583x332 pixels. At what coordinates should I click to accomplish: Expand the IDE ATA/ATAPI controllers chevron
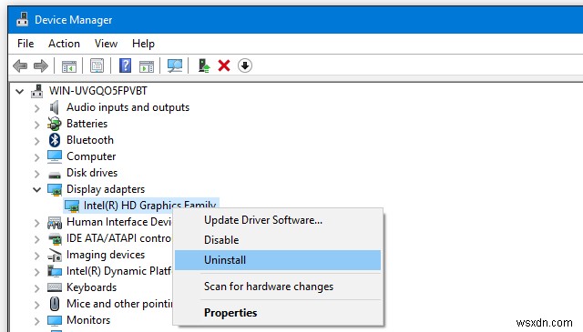[x=36, y=239]
